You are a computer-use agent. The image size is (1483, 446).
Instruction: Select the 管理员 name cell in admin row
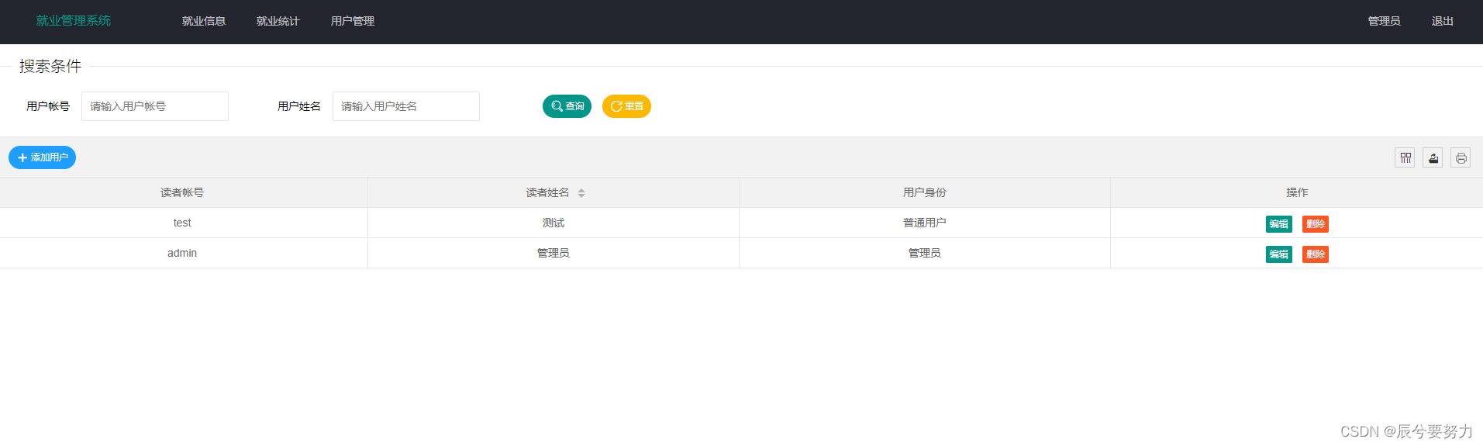point(554,253)
